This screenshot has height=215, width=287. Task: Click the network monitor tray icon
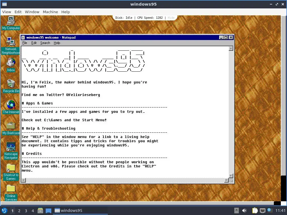262,211
